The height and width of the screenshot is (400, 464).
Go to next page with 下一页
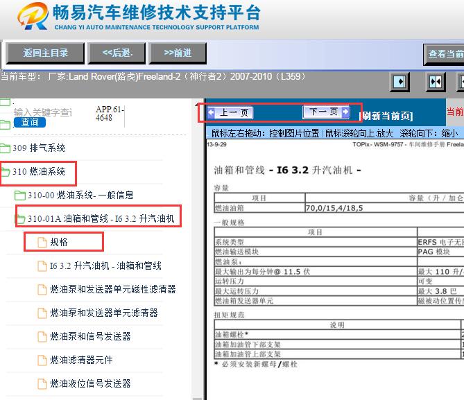point(326,112)
